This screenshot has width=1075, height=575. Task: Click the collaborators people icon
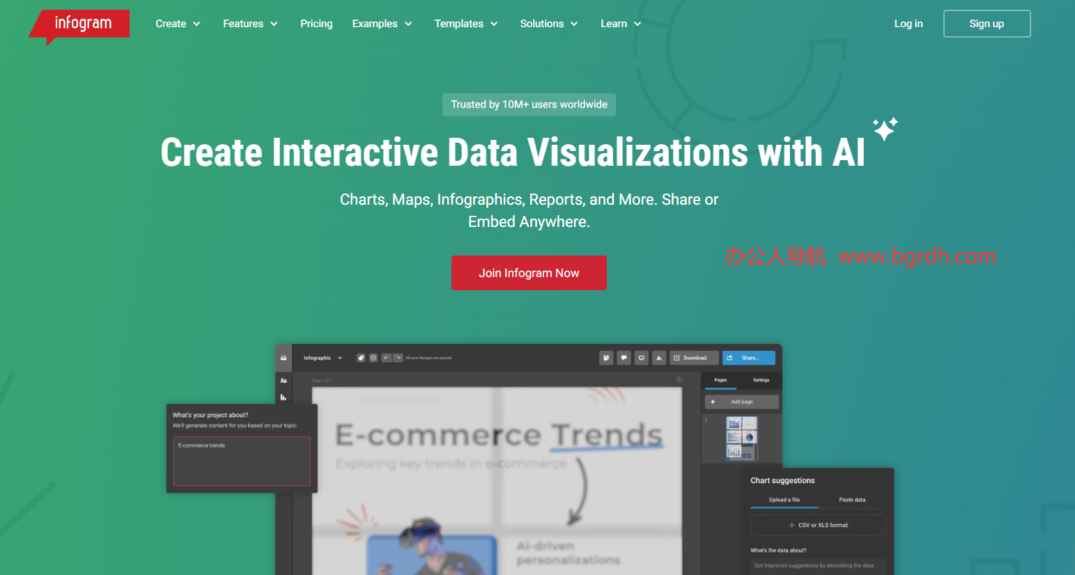658,358
